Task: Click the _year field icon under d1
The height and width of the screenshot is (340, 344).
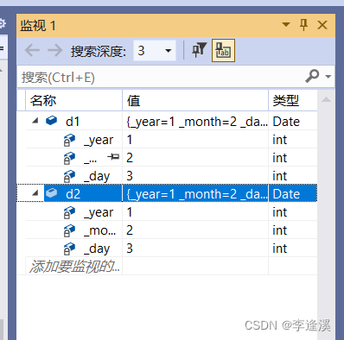Action: click(69, 140)
